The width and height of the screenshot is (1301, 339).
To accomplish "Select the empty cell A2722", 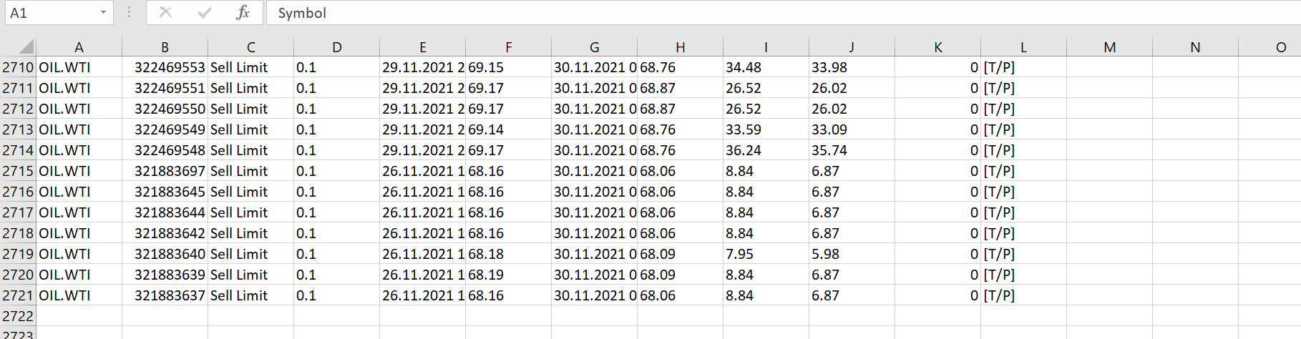I will (x=79, y=316).
